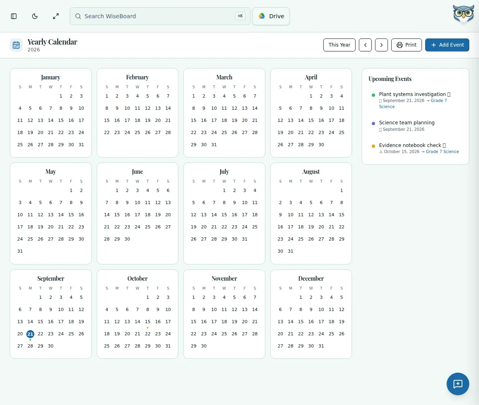479x405 pixels.
Task: Click the October month title
Action: tap(138, 279)
